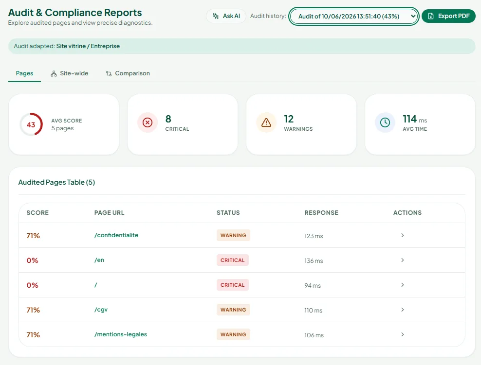This screenshot has width=481, height=365.
Task: Expand the root / page row chevron
Action: (403, 285)
